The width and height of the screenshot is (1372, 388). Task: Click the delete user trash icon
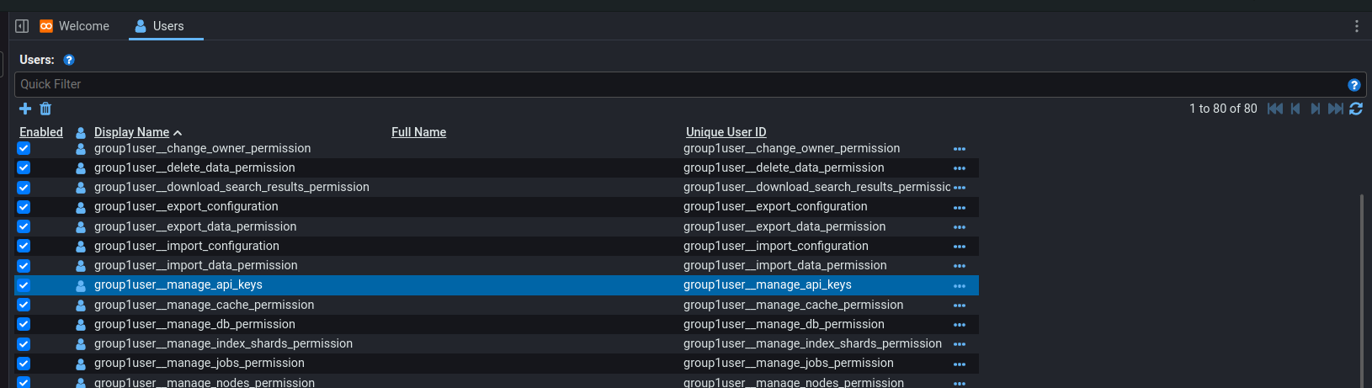tap(45, 109)
